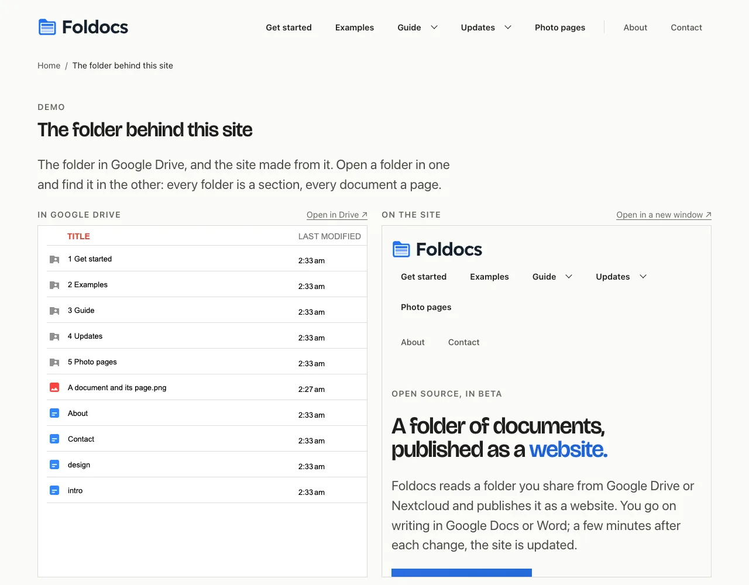Click the Foldocs logo icon in header
This screenshot has width=749, height=585.
[x=47, y=27]
